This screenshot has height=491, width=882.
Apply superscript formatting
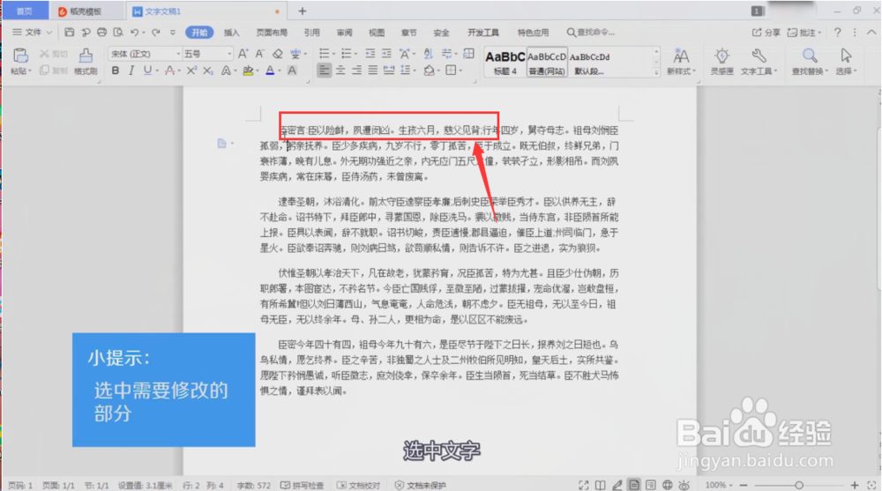coord(191,71)
